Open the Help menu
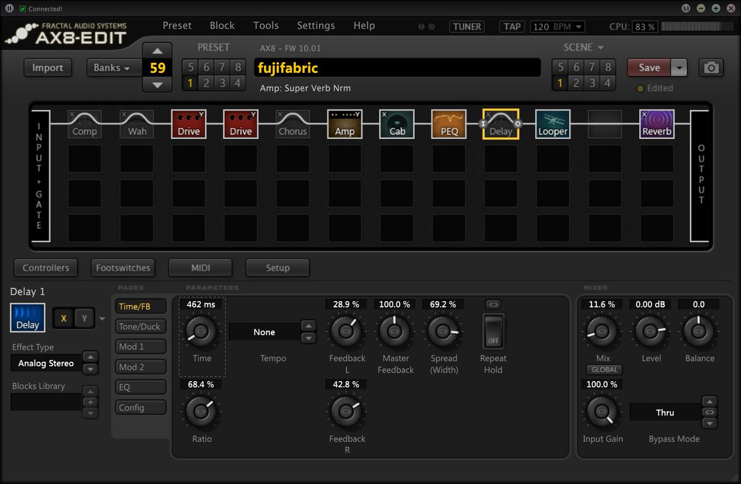 click(x=364, y=26)
